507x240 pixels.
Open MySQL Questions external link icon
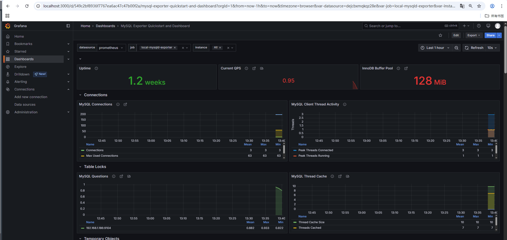pyautogui.click(x=121, y=176)
